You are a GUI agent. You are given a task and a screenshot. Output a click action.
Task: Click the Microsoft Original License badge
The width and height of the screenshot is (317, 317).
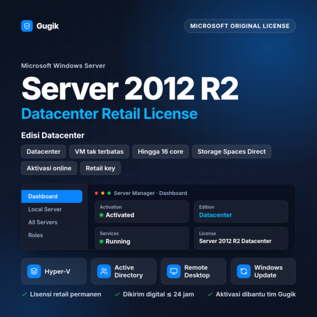tap(240, 26)
